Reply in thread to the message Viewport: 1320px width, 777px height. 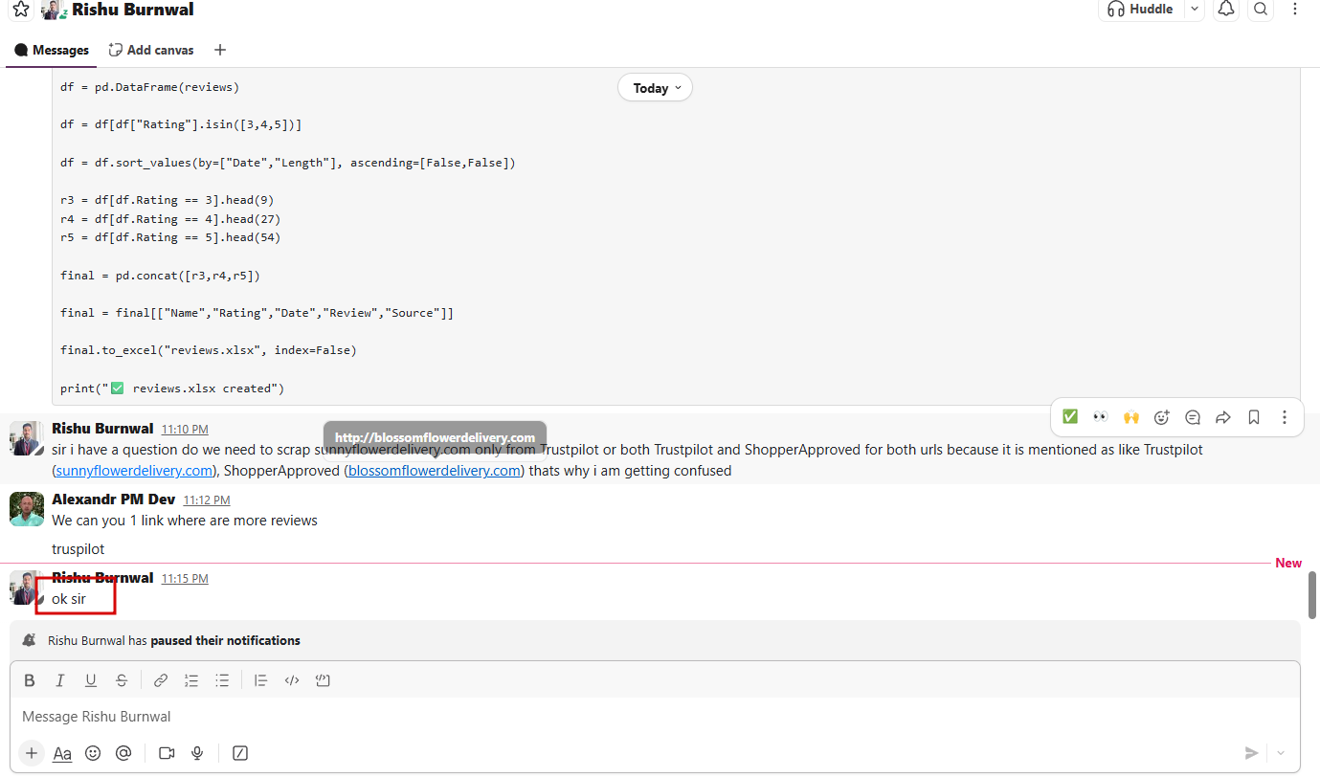point(1193,417)
